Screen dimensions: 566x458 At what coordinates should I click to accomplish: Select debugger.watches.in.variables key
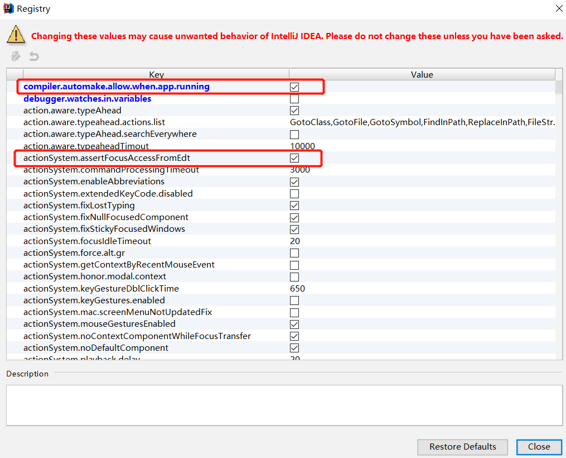click(x=88, y=99)
